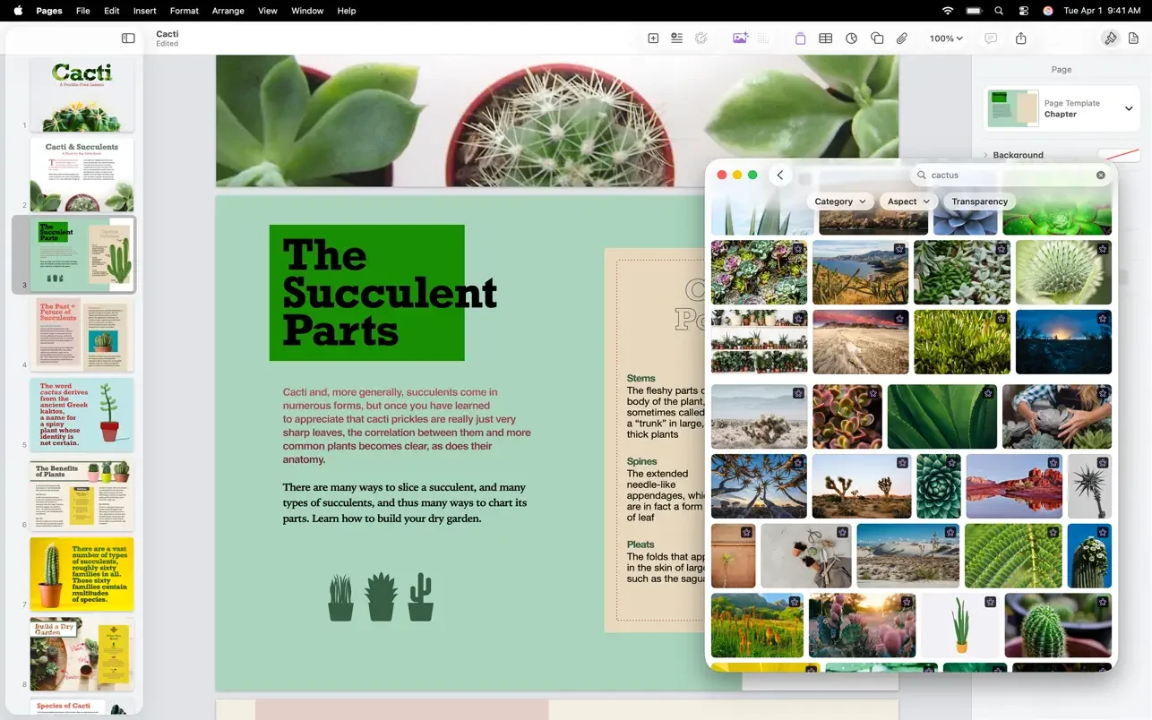Open the Arrange menu
Viewport: 1152px width, 720px height.
228,11
